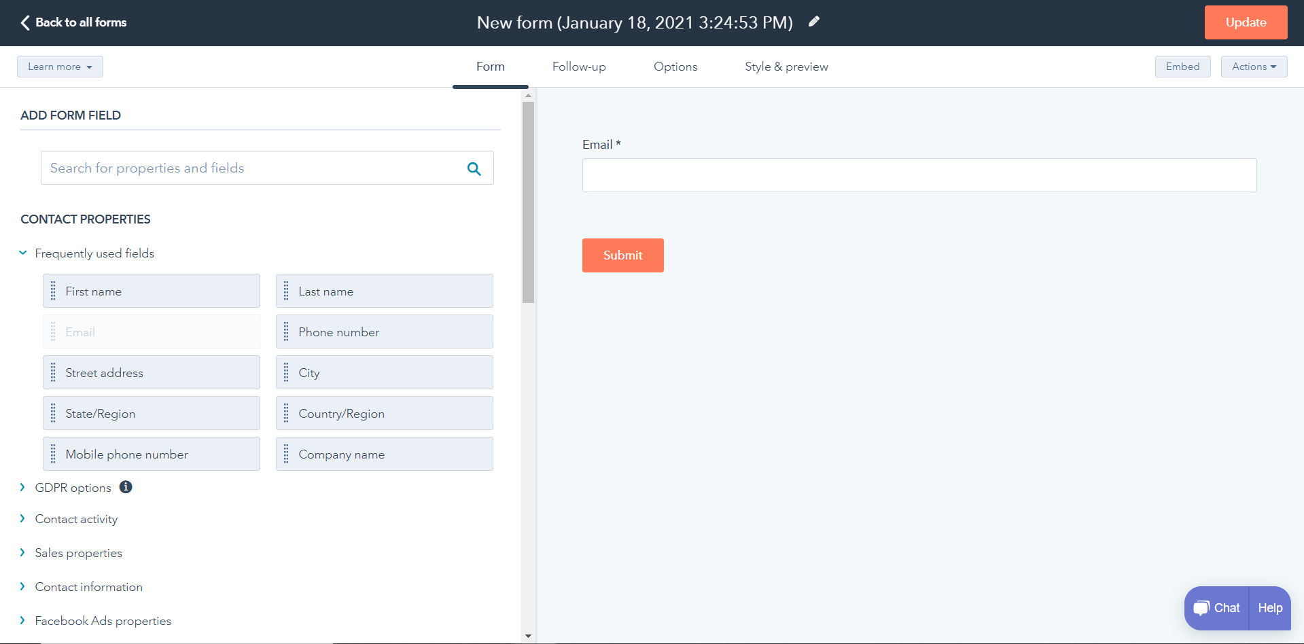Click the search magnifier icon
This screenshot has height=644, width=1304.
tap(474, 168)
